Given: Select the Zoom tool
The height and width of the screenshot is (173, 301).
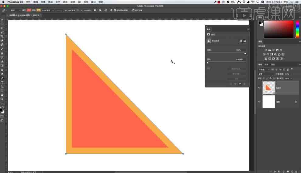Looking at the screenshot, I should 2,99.
